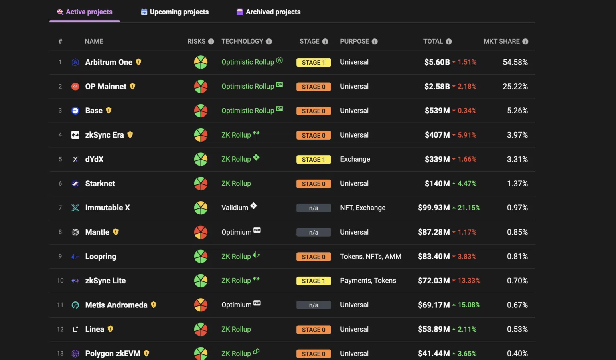Click the STAGE 0 badge for Loopring
Screen dimensions: 616x360
coord(314,257)
